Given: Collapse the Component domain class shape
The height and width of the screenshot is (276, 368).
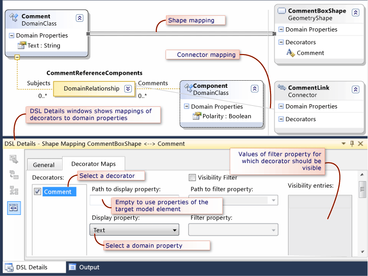Looking at the screenshot, I should pos(255,88).
